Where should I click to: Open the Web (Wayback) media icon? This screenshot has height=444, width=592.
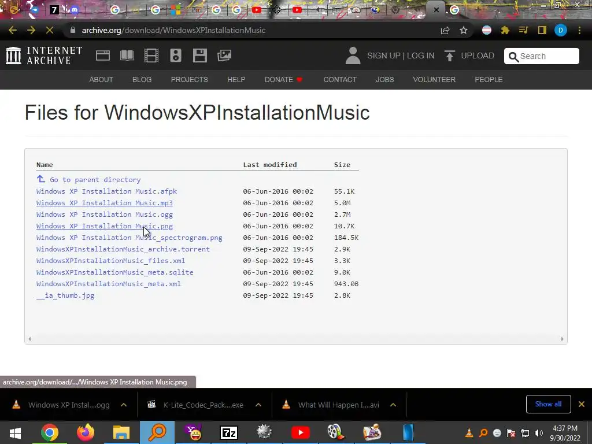click(x=103, y=55)
